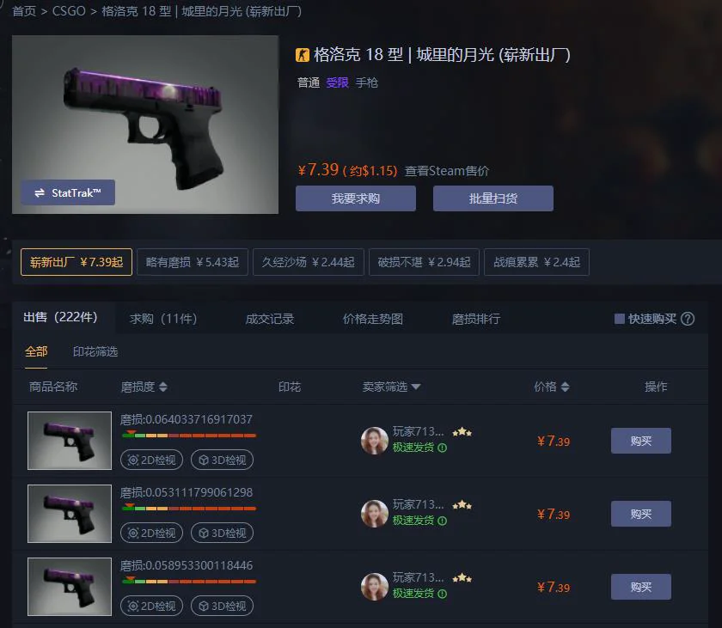Click info icon next to first 极速发货

pos(442,448)
